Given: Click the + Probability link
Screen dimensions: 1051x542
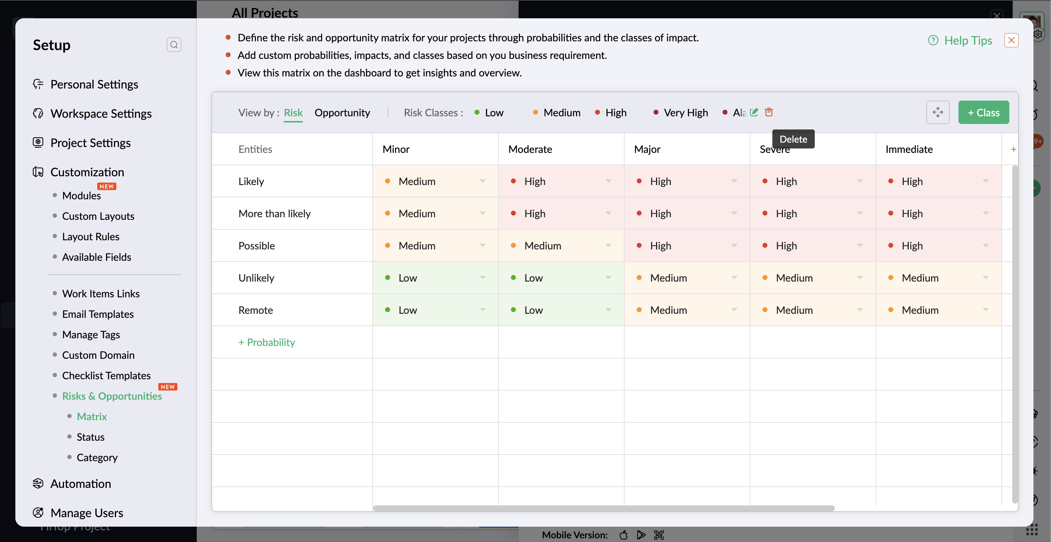Looking at the screenshot, I should [267, 342].
